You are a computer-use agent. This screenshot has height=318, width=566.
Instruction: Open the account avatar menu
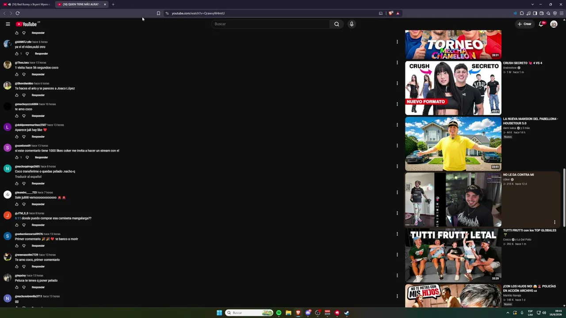pos(554,24)
